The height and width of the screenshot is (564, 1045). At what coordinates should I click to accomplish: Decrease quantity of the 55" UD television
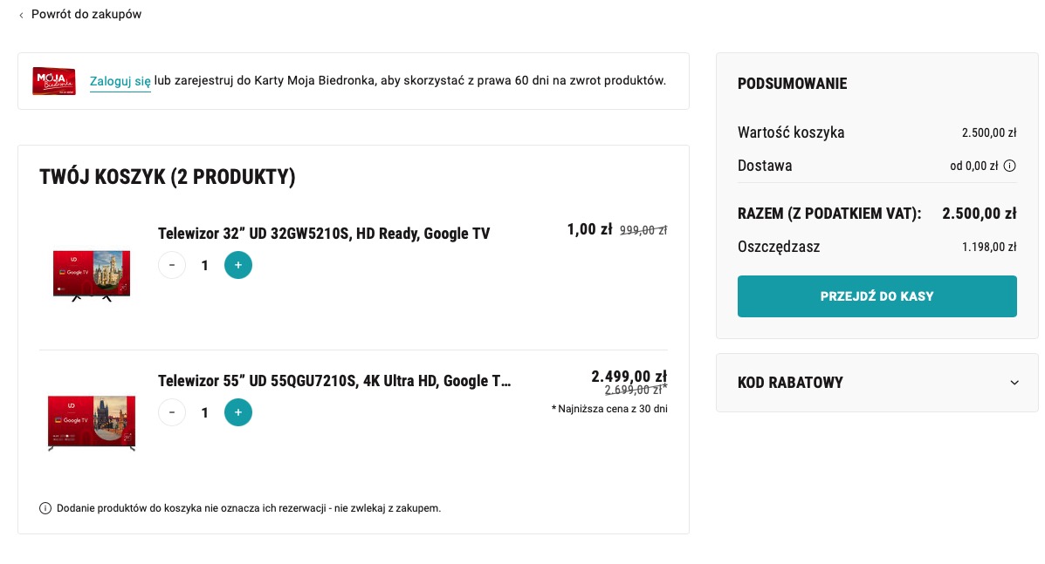point(172,412)
